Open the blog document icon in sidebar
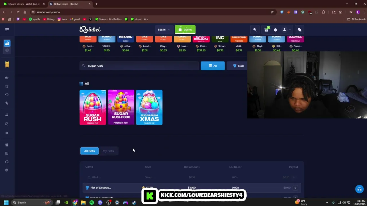Viewport: 367px width, 206px height. click(x=7, y=153)
